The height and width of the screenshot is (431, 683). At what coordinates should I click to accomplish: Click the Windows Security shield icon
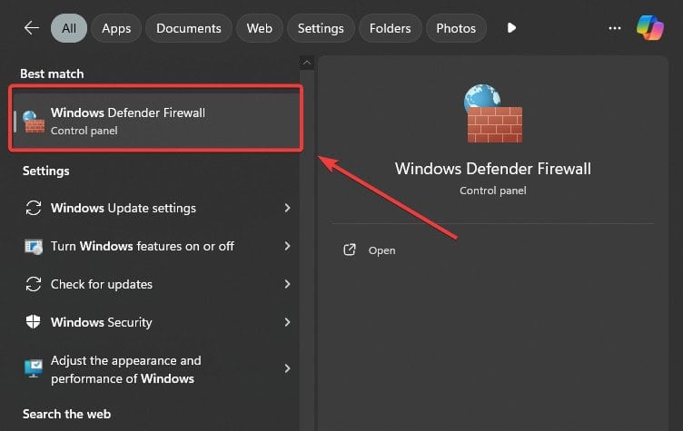[33, 322]
